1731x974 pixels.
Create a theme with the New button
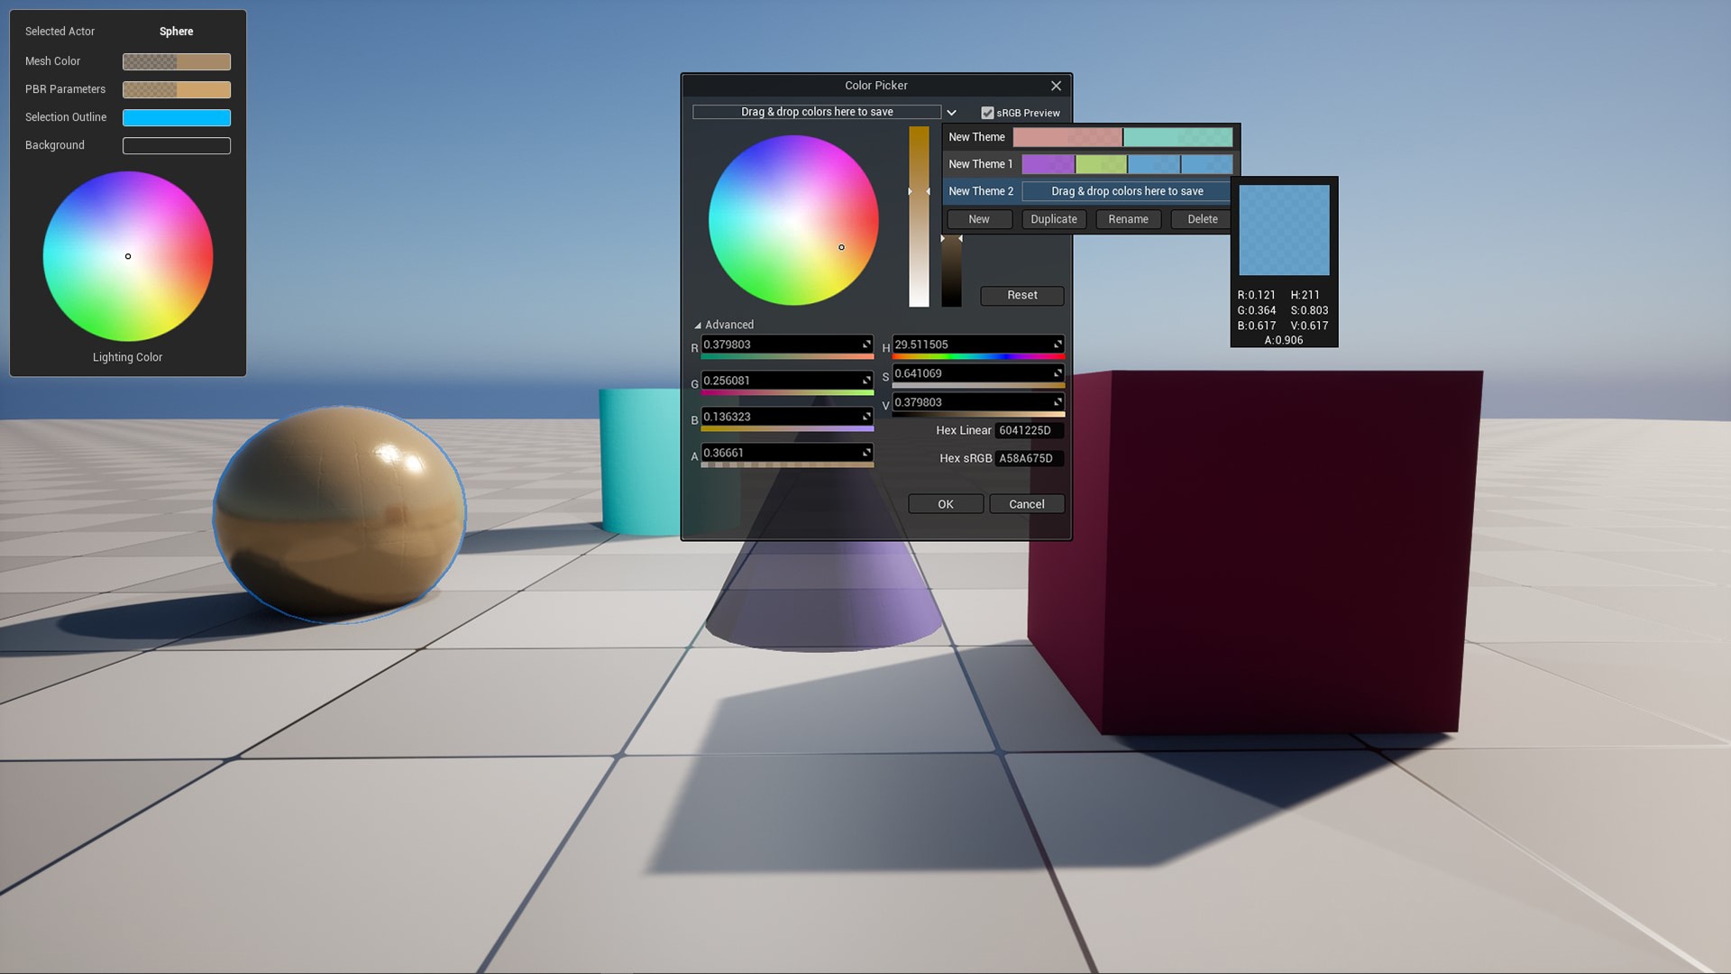click(978, 219)
